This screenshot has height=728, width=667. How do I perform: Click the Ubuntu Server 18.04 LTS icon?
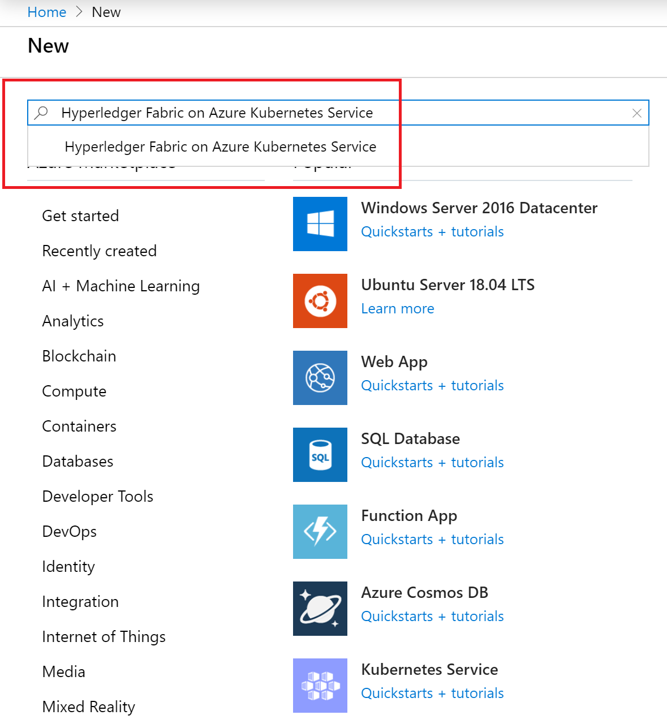click(320, 301)
